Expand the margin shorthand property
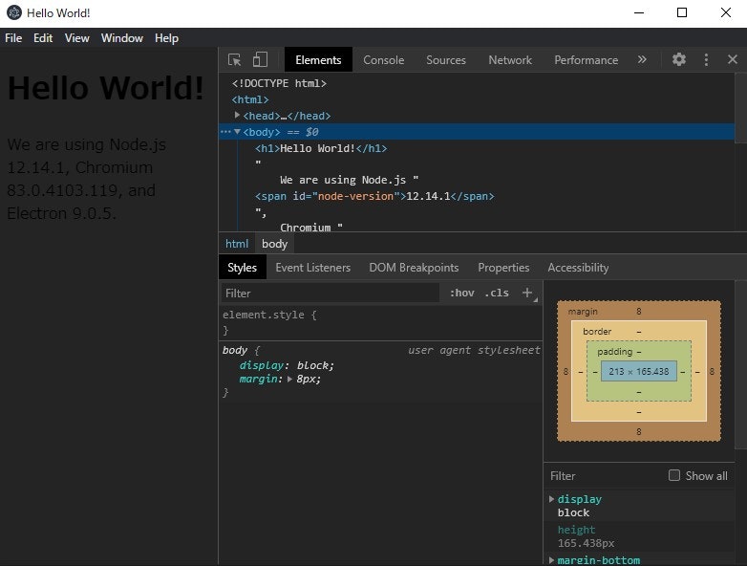Viewport: 747px width, 566px height. pyautogui.click(x=289, y=379)
